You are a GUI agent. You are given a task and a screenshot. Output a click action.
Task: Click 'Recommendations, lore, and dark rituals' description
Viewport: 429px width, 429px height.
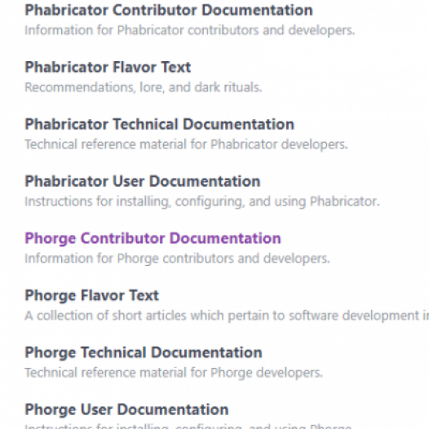pyautogui.click(x=144, y=87)
